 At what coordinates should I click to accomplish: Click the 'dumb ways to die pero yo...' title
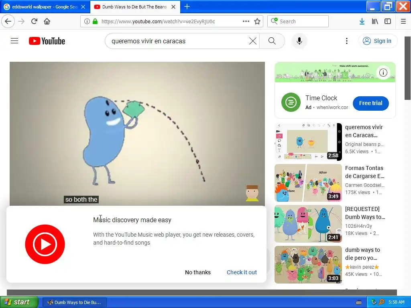[362, 254]
